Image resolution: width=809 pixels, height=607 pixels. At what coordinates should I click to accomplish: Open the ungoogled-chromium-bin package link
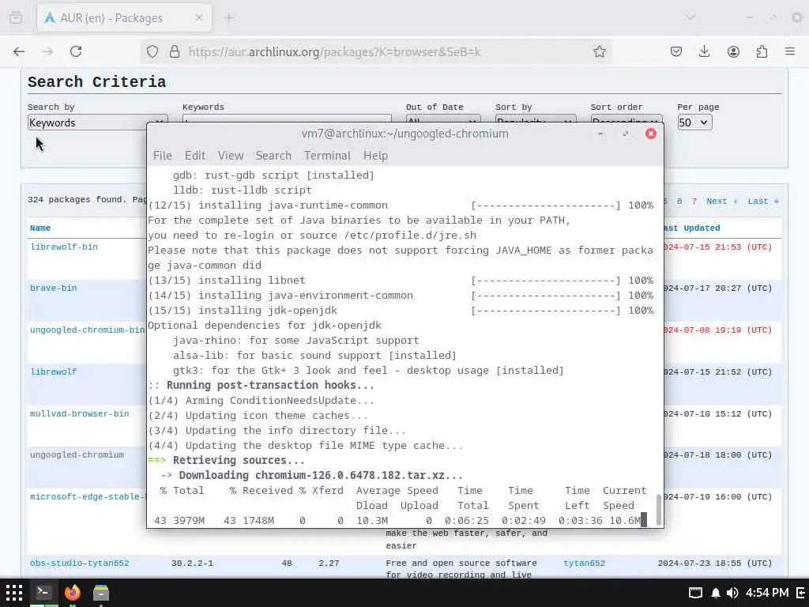point(87,330)
